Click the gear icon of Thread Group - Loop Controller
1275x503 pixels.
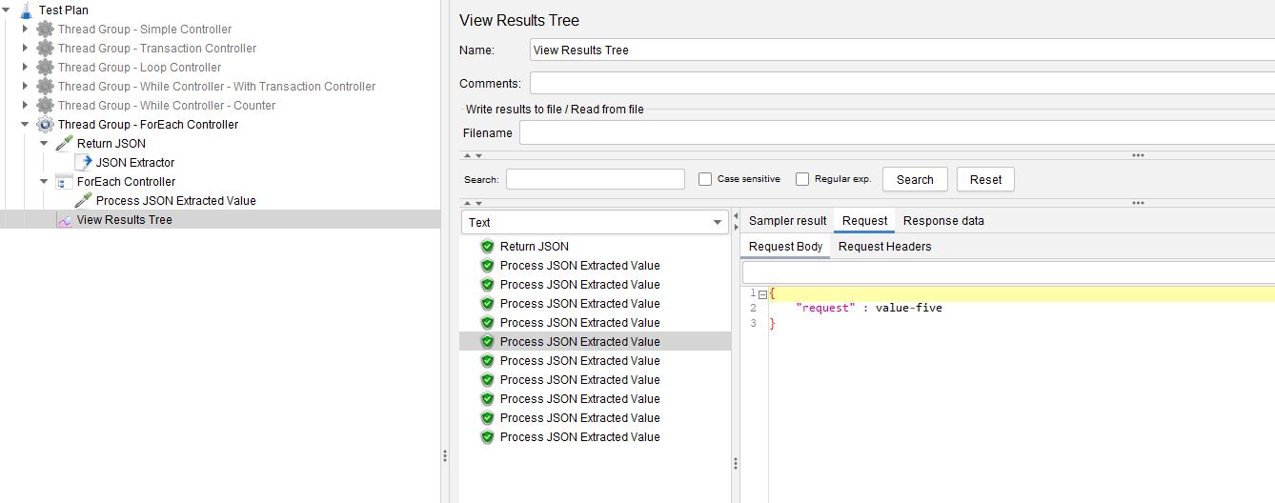(45, 68)
